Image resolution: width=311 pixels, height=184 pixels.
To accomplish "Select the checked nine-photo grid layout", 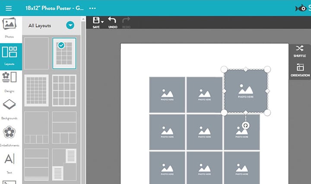I will point(64,53).
